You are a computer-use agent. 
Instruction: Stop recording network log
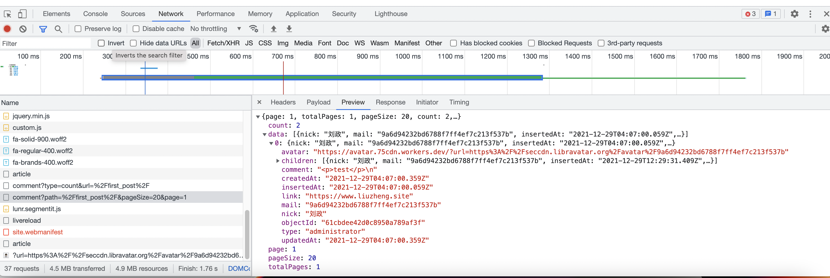pyautogui.click(x=7, y=29)
